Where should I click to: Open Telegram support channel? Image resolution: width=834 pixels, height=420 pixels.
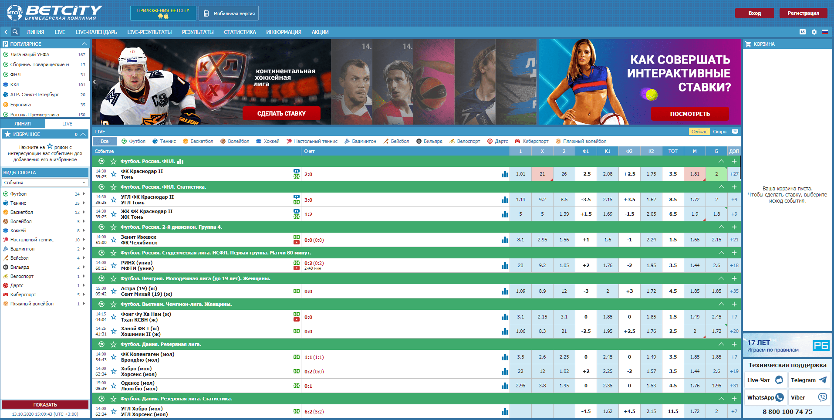tap(808, 380)
